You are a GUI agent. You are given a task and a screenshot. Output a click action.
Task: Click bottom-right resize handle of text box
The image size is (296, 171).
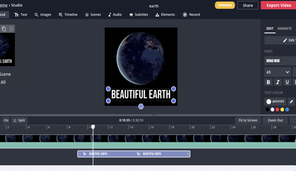(x=174, y=101)
